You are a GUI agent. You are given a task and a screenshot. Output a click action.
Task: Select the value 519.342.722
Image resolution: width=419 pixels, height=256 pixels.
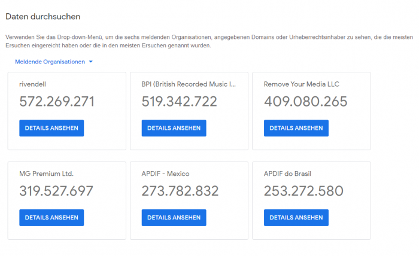tap(180, 102)
